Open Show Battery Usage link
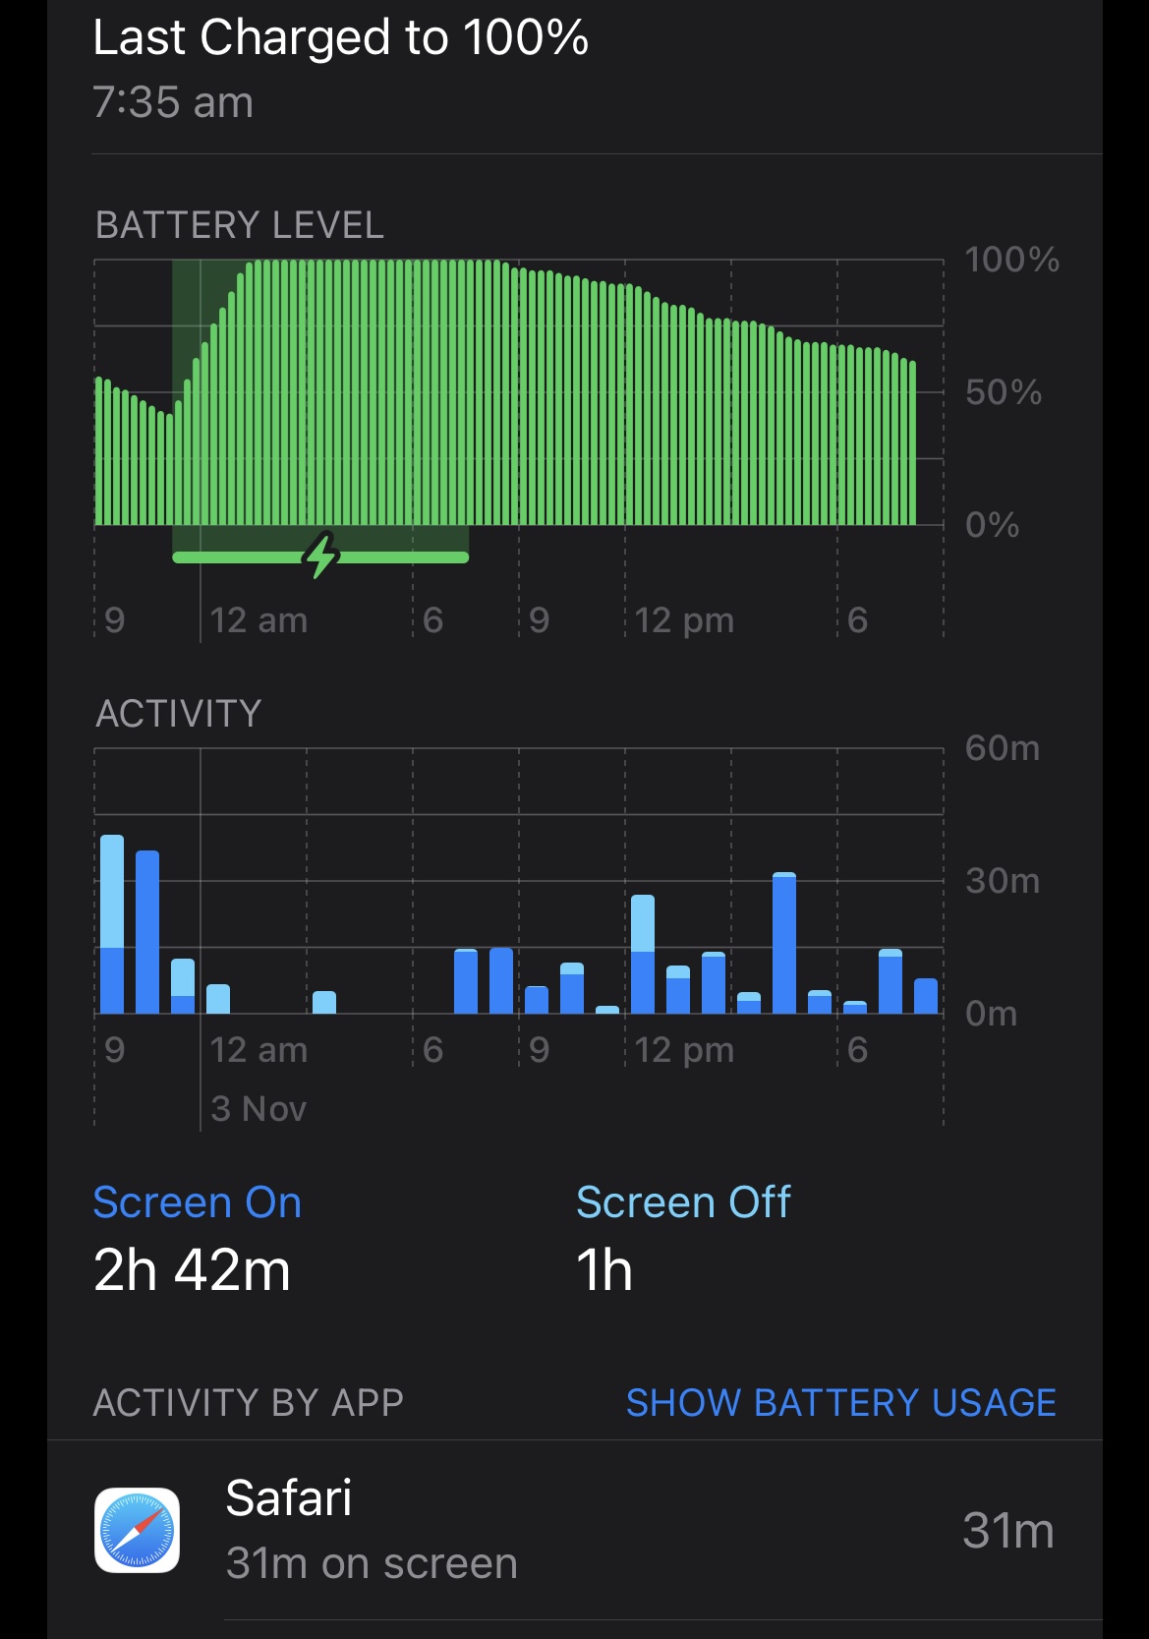Viewport: 1149px width, 1639px height. 841,1402
